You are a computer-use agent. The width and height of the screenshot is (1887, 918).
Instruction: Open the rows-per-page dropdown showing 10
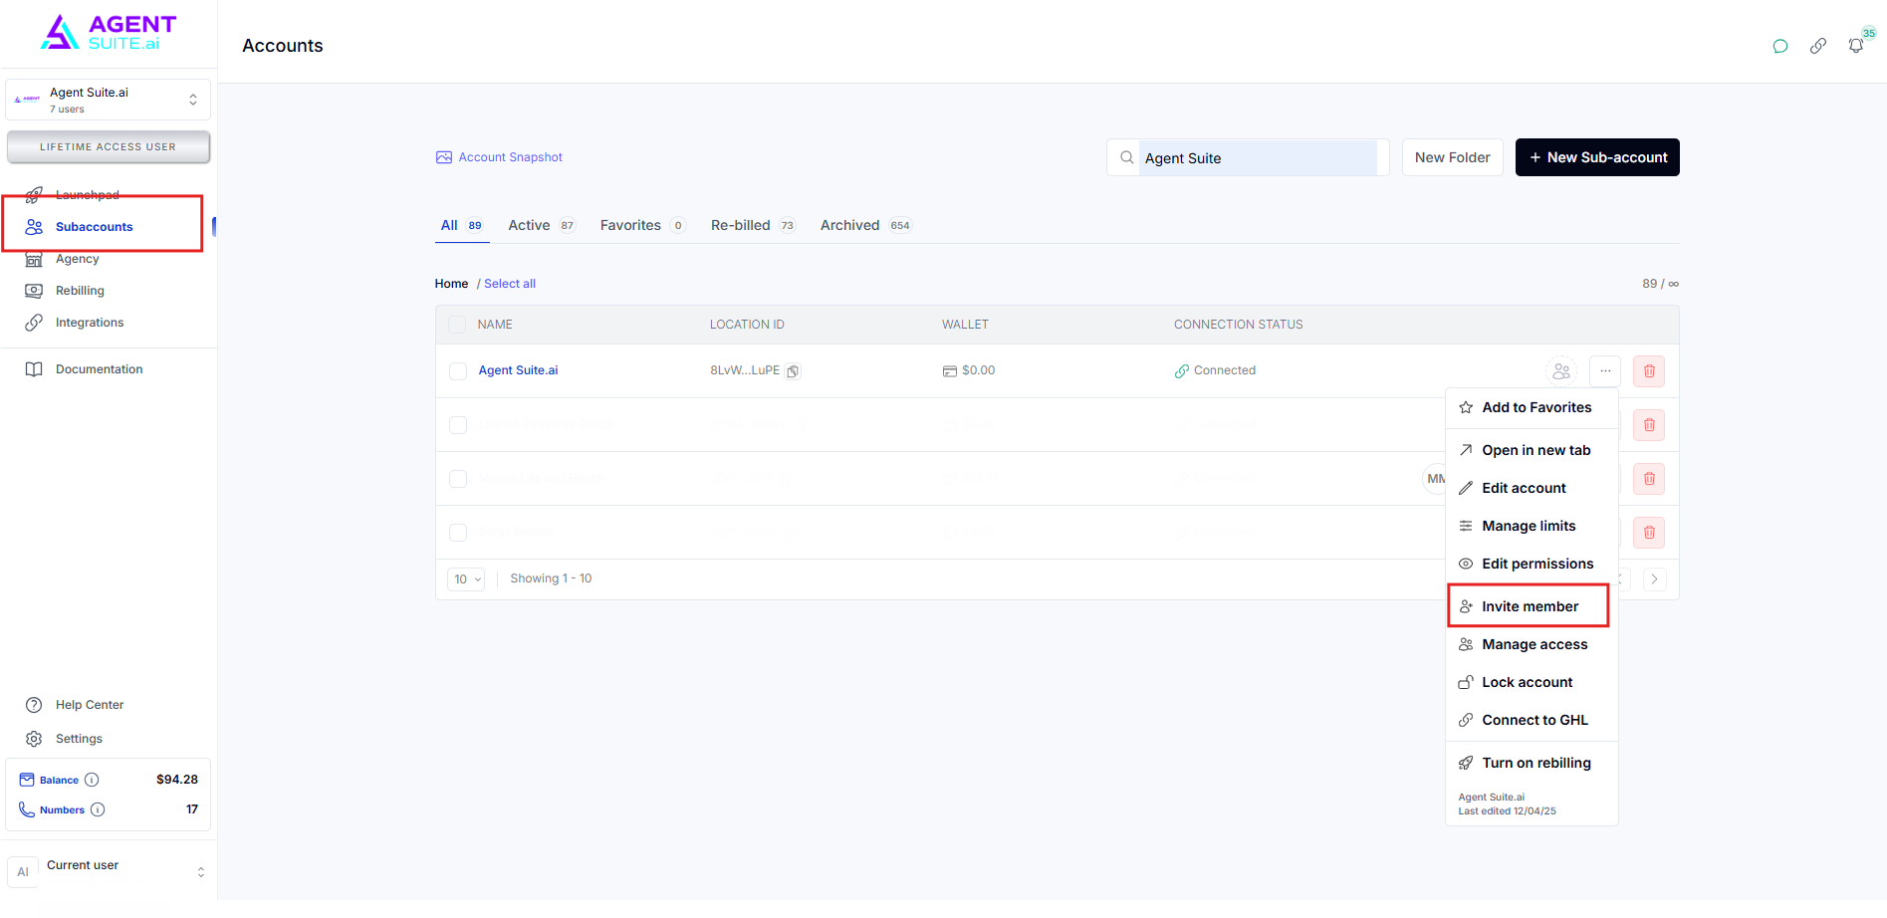click(x=466, y=579)
